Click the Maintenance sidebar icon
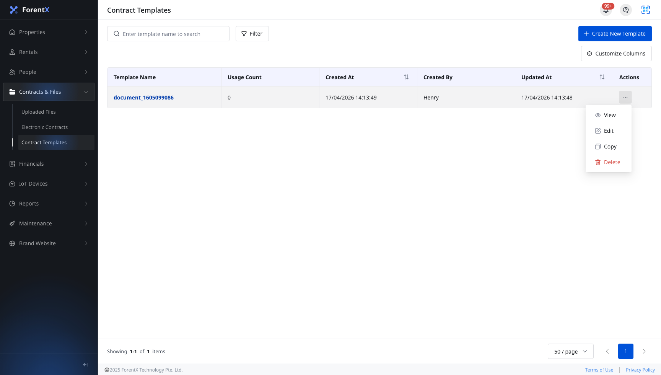The height and width of the screenshot is (375, 661). (12, 223)
